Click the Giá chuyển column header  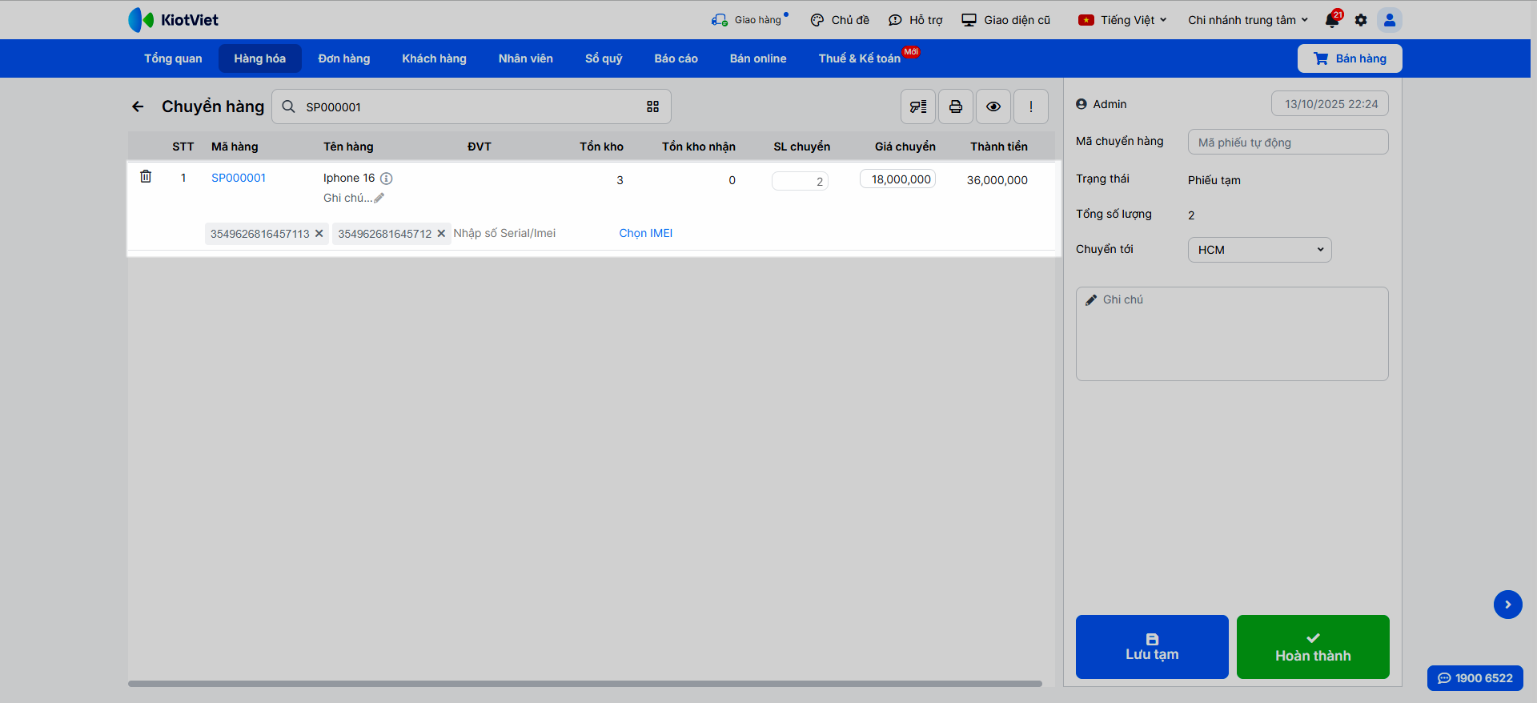[x=905, y=147]
